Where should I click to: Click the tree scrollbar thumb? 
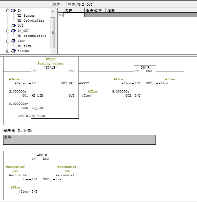point(53,33)
